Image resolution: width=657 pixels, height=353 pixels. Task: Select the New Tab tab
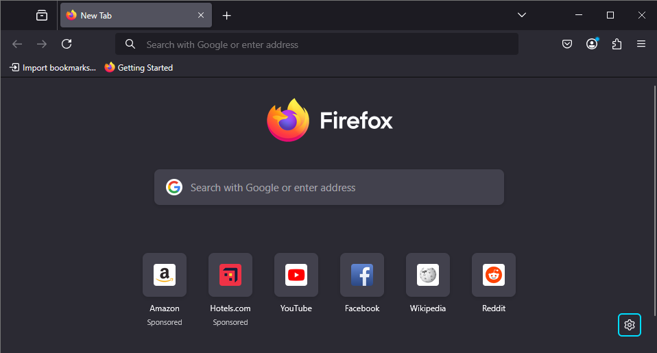point(136,16)
